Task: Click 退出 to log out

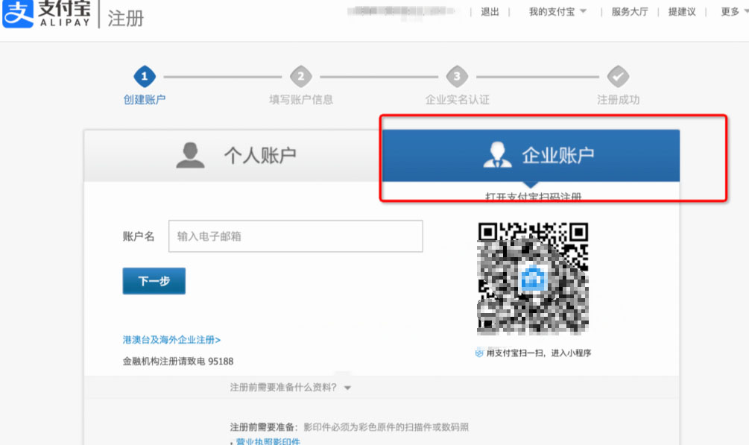Action: point(489,12)
